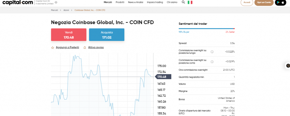Click 175.00 chart axis label
Viewport: 290px width, 116px height.
click(162, 66)
